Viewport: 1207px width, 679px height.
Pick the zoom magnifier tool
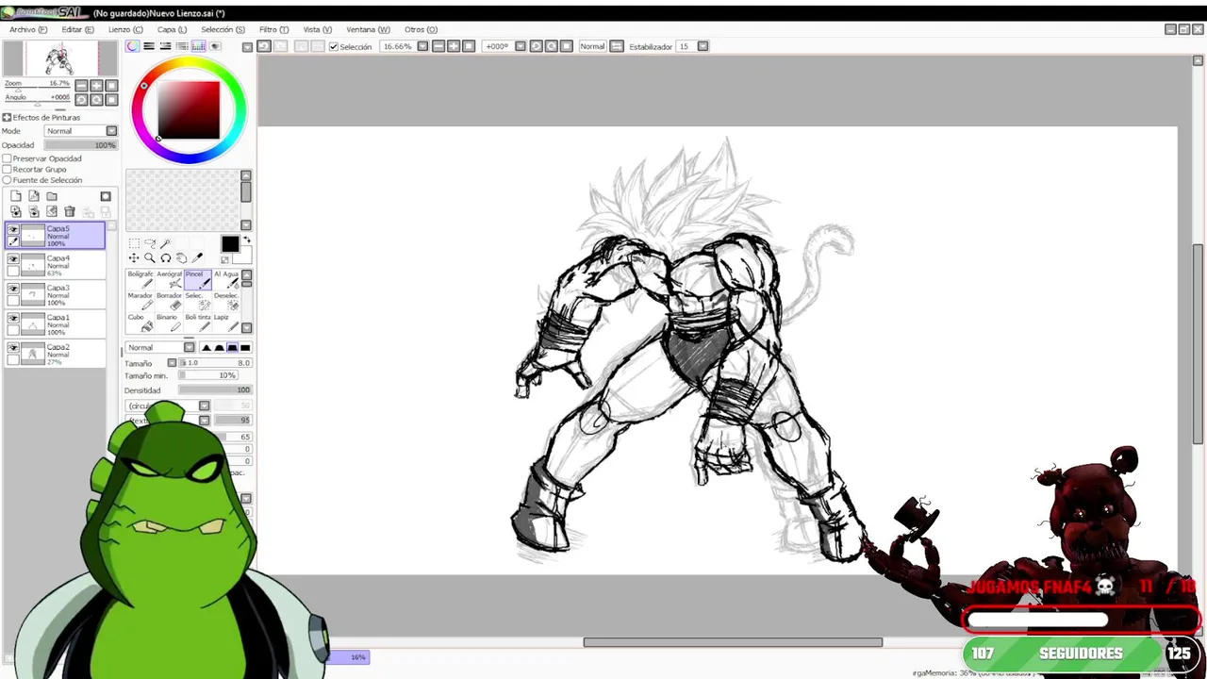point(150,258)
